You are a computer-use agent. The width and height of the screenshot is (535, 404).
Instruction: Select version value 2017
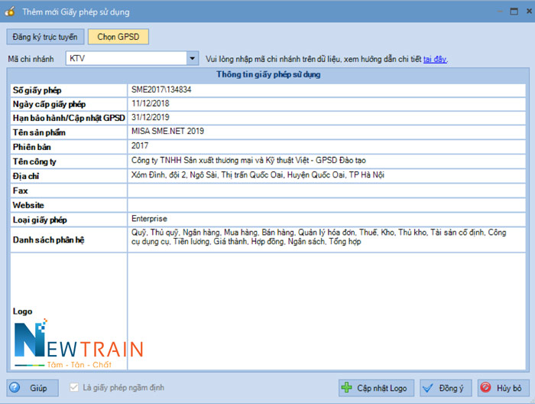[x=140, y=146]
